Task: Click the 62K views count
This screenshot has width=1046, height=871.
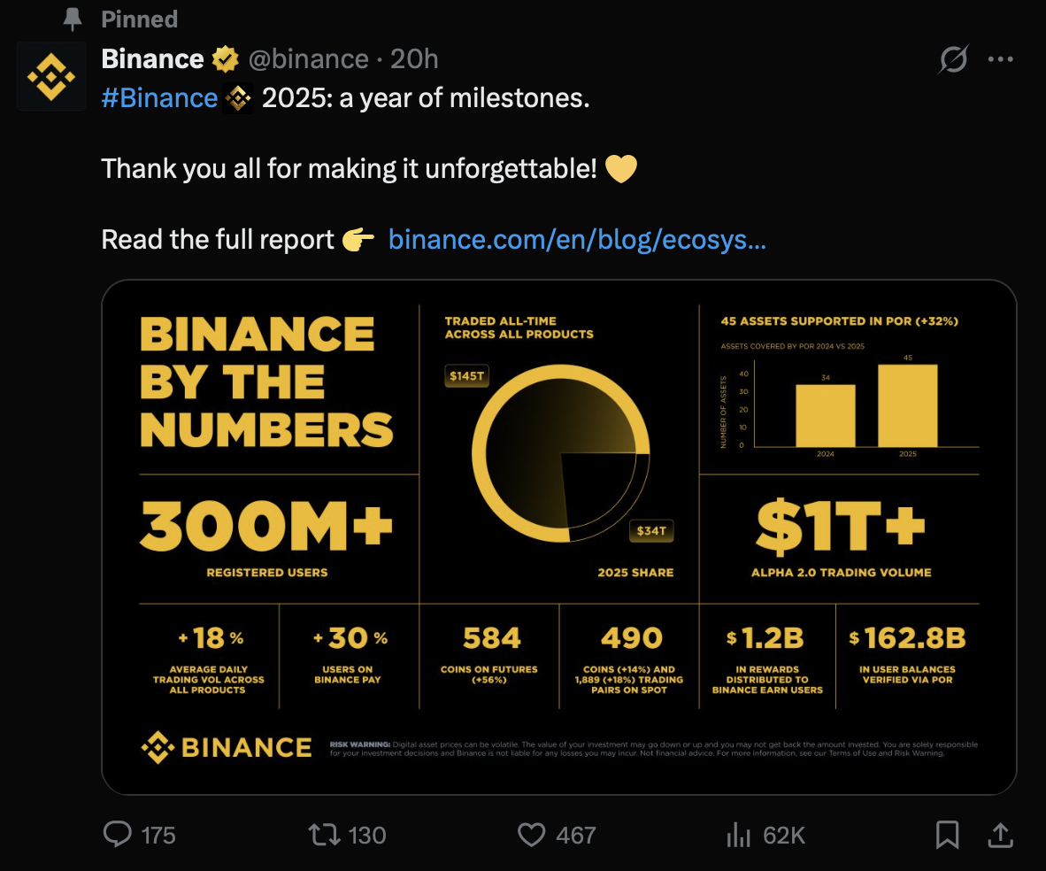Action: click(783, 836)
